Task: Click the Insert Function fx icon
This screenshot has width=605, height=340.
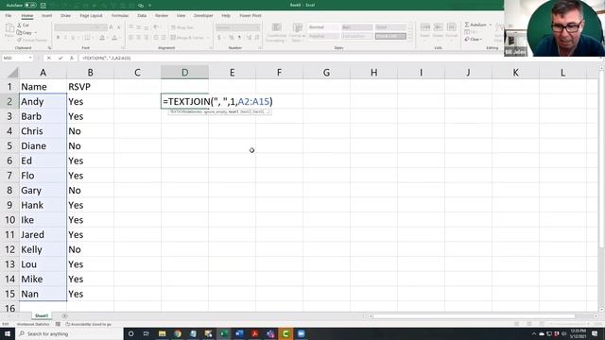Action: [72, 59]
